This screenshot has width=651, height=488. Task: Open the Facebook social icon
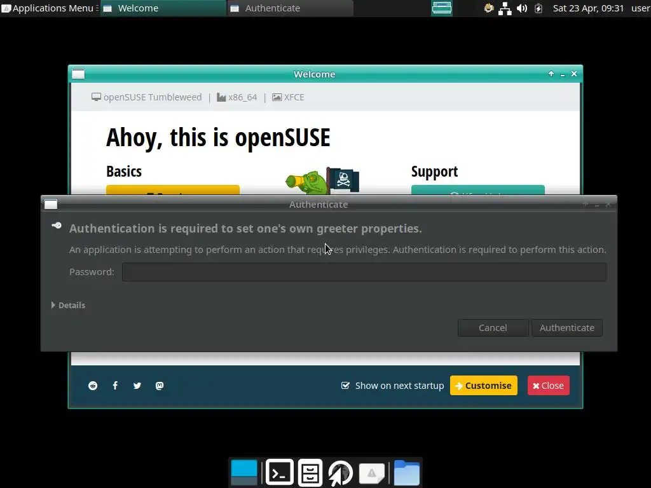(115, 386)
